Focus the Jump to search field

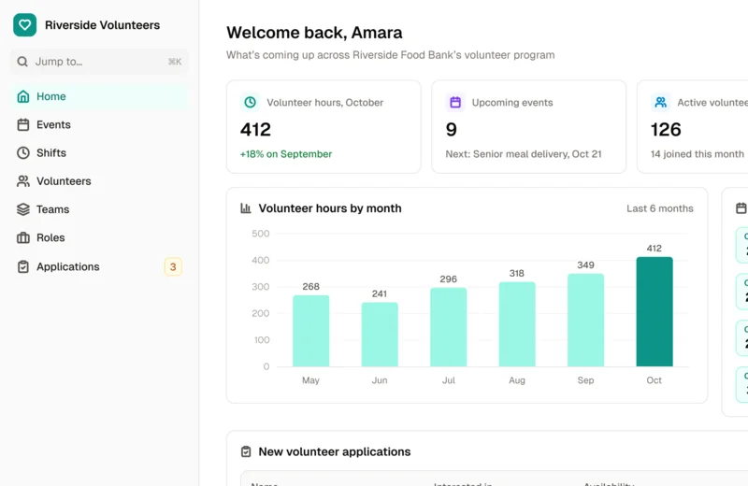pyautogui.click(x=99, y=62)
